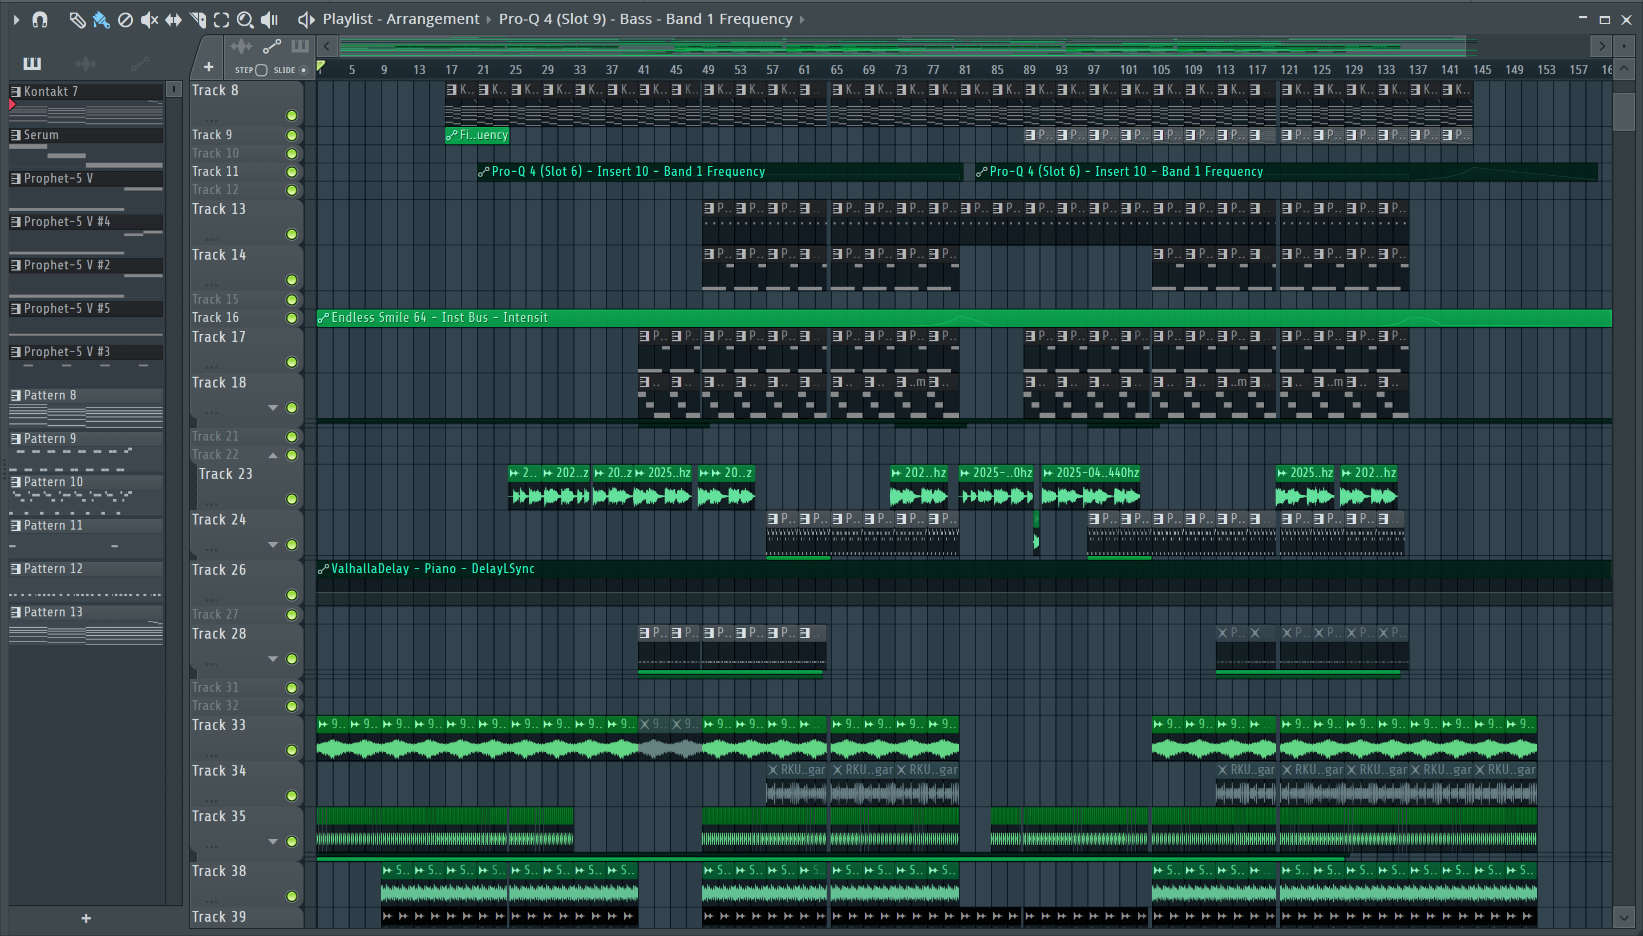1643x936 pixels.
Task: Click the speaker icon before Playlist title
Action: point(306,20)
